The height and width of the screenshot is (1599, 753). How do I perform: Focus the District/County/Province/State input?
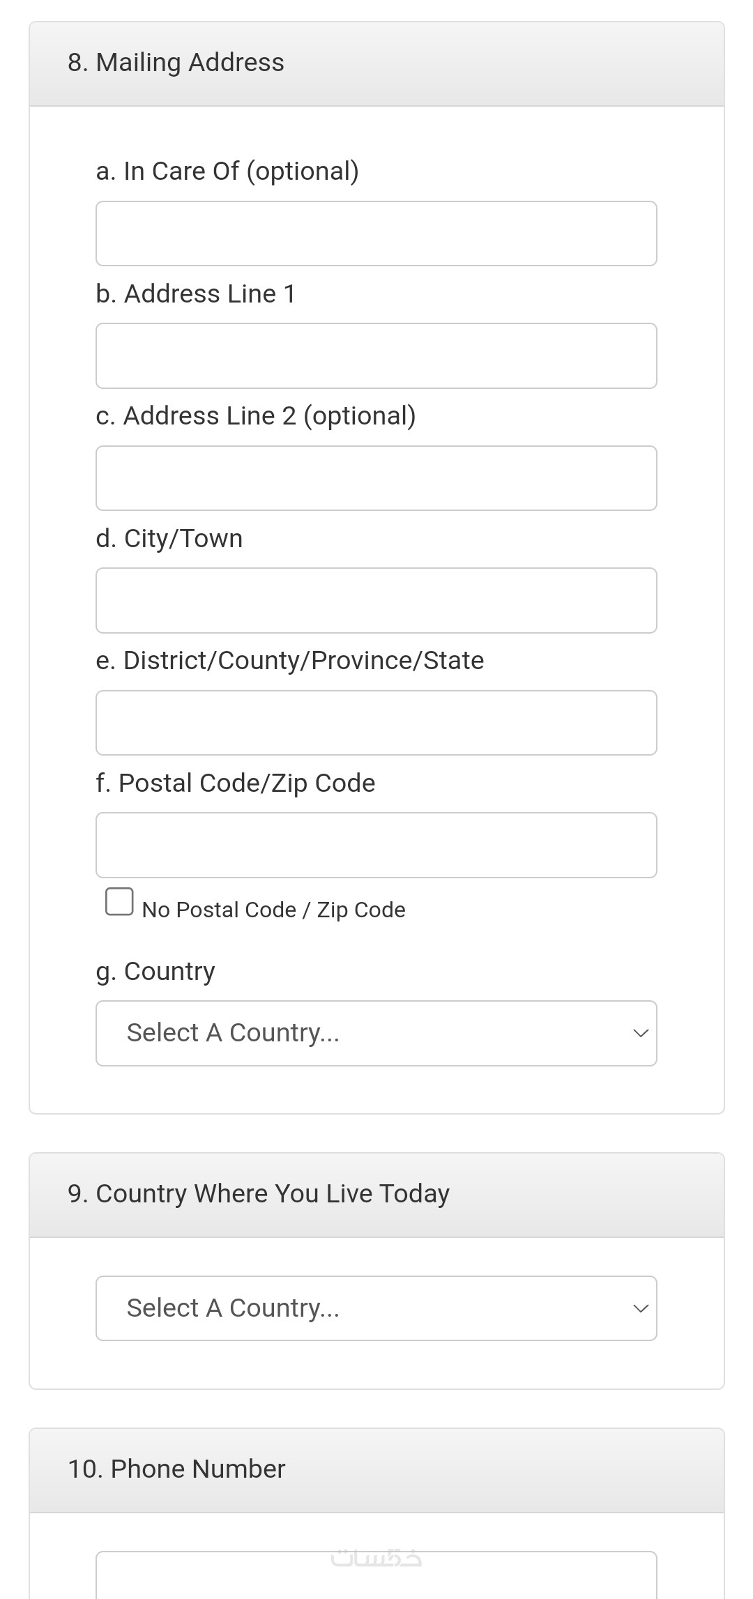[376, 723]
